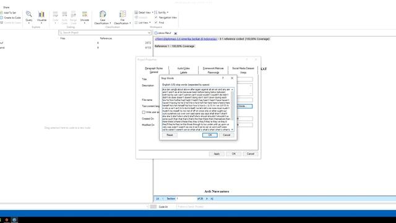The height and width of the screenshot is (223, 396).
Task: Open the Share ribbon tab
Action: click(x=6, y=7)
